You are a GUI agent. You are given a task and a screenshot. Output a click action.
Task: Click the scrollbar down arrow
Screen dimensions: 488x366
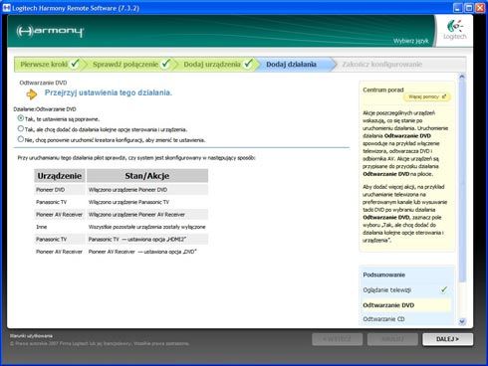[x=462, y=321]
